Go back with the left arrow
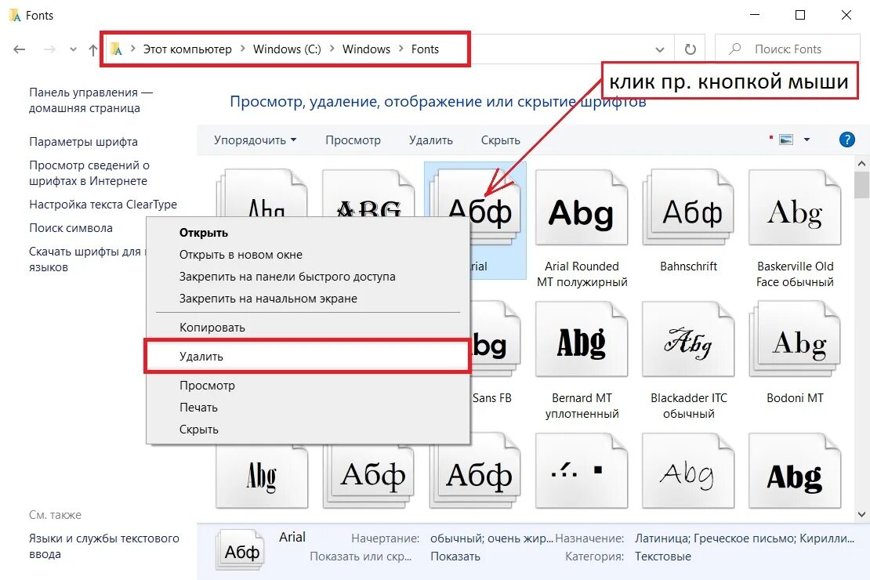This screenshot has width=870, height=580. [x=20, y=49]
